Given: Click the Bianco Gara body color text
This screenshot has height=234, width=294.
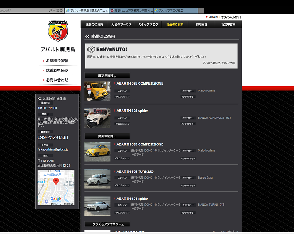Looking at the screenshot, I should coord(205,178).
